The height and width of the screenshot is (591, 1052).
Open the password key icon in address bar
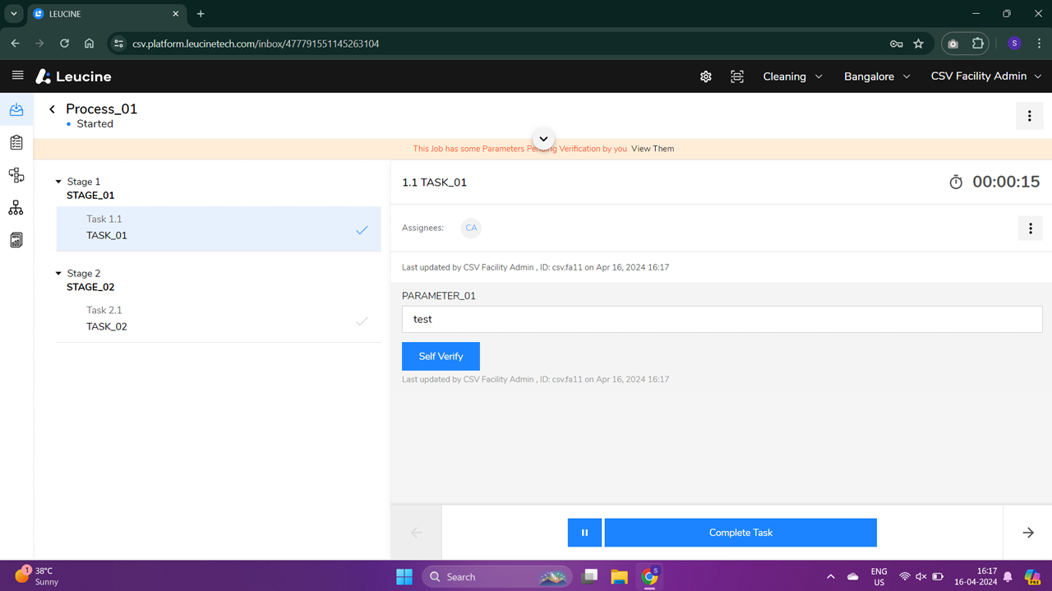tap(896, 44)
